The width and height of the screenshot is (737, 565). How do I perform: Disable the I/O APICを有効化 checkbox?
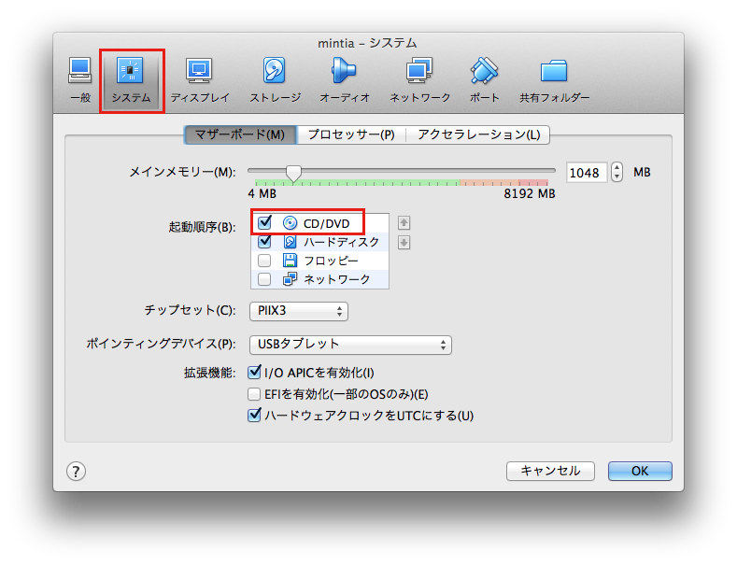[x=254, y=373]
